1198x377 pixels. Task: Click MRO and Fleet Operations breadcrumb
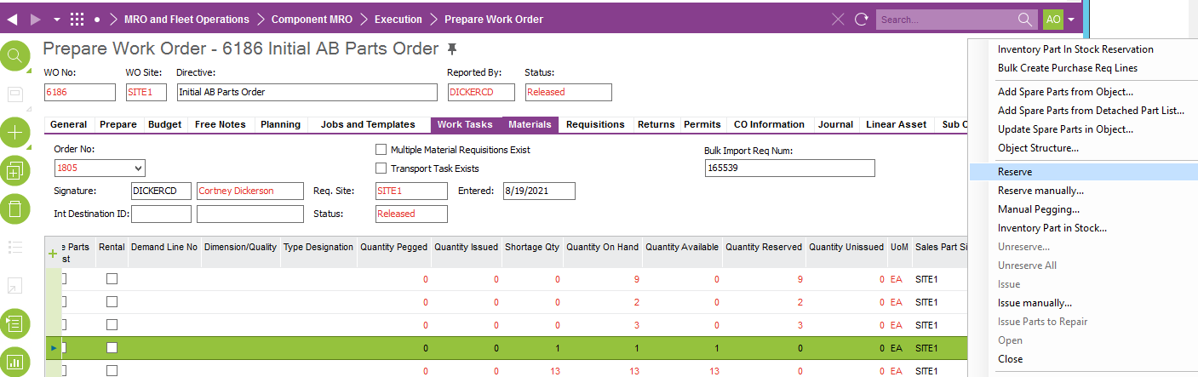click(186, 19)
